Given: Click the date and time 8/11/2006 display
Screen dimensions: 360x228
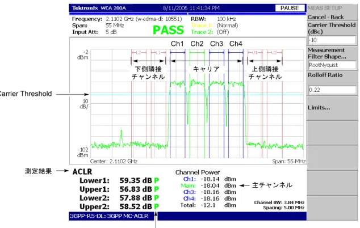Looking at the screenshot, I should click(191, 8).
